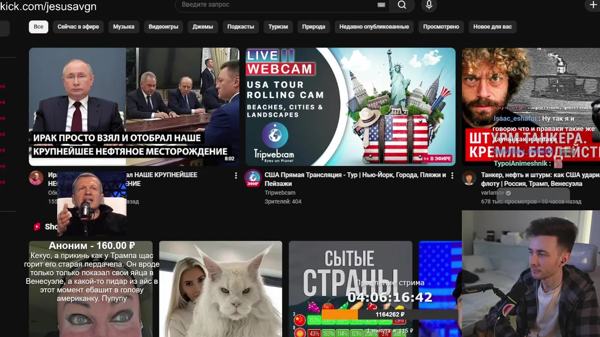600x337 pixels.
Task: Click the stream timer 04:06:16:42
Action: pyautogui.click(x=390, y=298)
